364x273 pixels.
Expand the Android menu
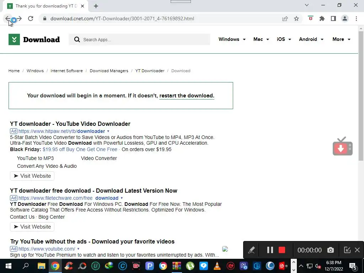tap(311, 39)
